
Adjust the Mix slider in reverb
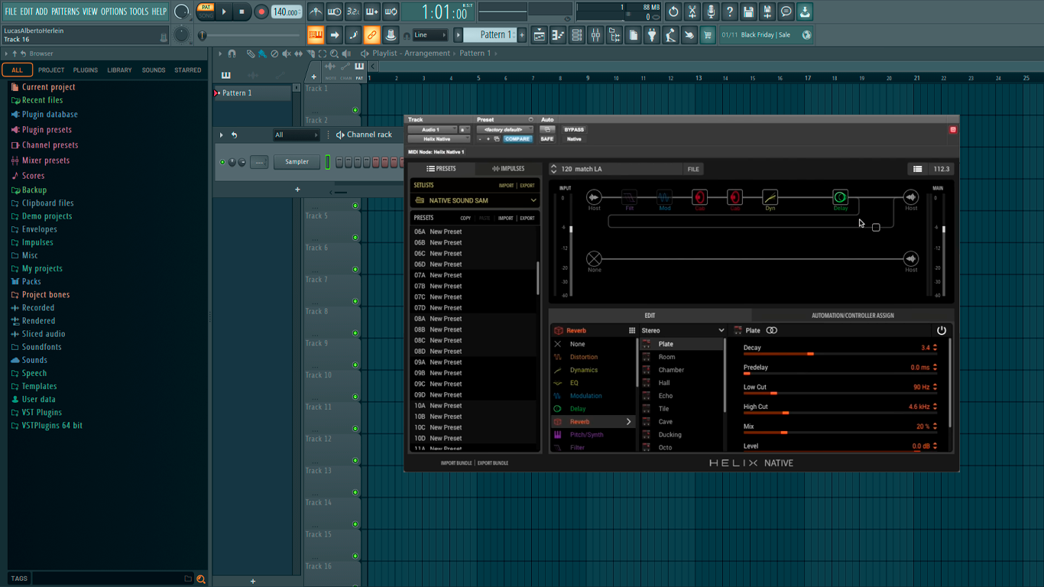838,433
